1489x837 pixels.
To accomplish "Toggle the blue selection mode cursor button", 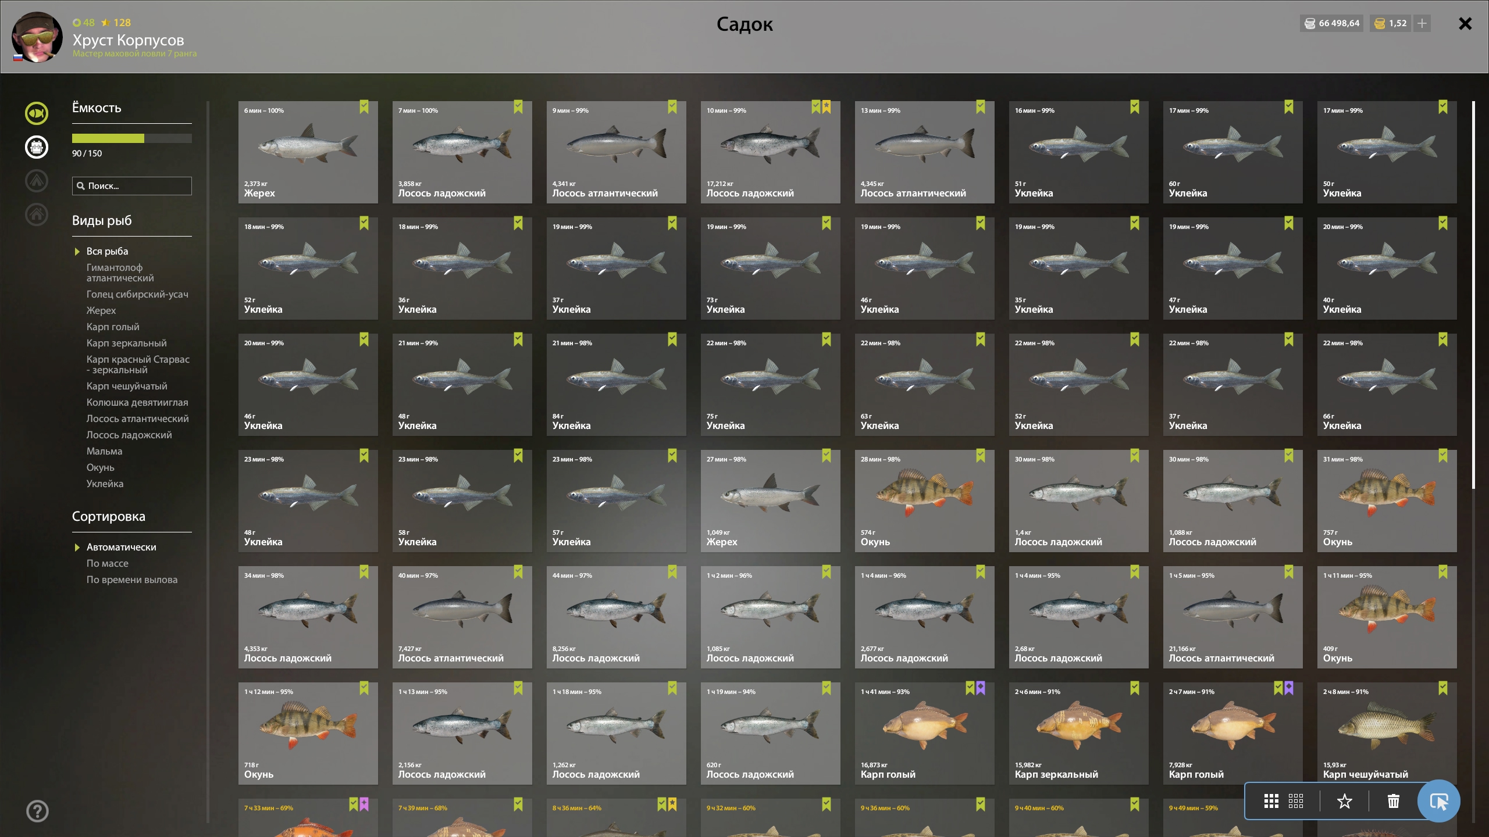I will (x=1438, y=801).
